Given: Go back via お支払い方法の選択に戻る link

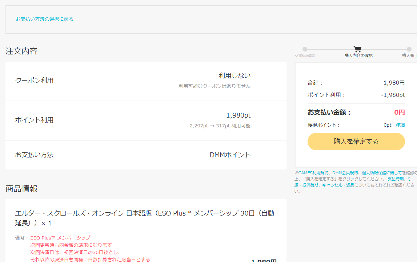Looking at the screenshot, I should 44,19.
